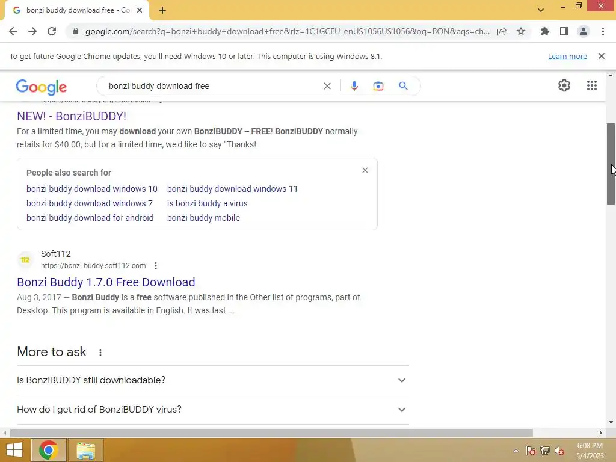Show hidden system tray icons
This screenshot has width=616, height=462.
pos(516,451)
